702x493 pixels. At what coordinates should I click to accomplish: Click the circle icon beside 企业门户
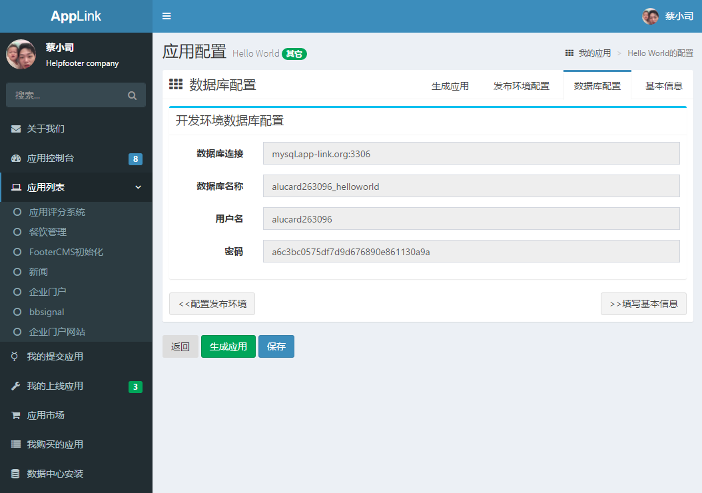pyautogui.click(x=17, y=292)
